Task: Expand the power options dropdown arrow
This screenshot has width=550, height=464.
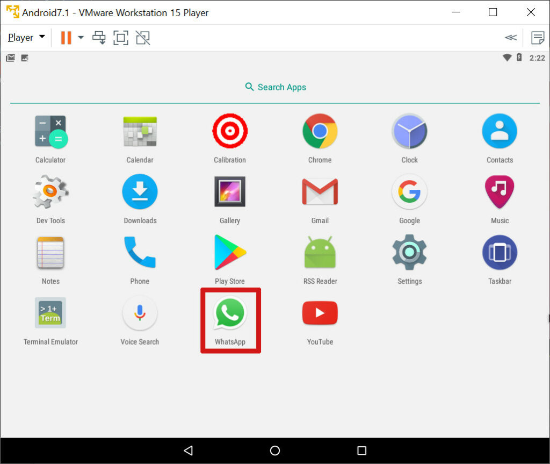Action: (81, 38)
